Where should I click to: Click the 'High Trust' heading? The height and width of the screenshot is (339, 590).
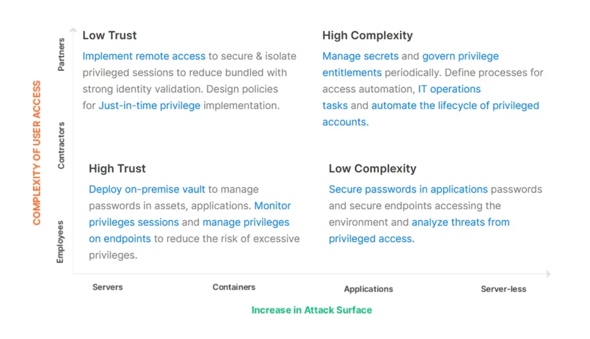click(117, 168)
